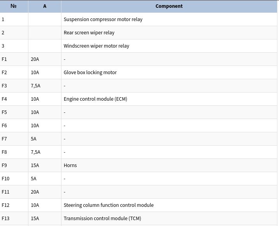Select the 5A value in F10 row
The height and width of the screenshot is (226, 279).
(x=33, y=179)
